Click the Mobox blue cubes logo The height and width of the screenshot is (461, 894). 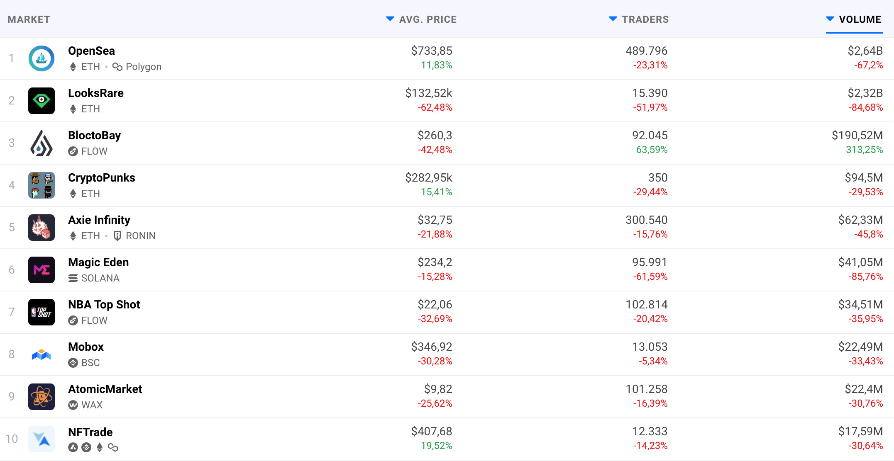(x=42, y=354)
